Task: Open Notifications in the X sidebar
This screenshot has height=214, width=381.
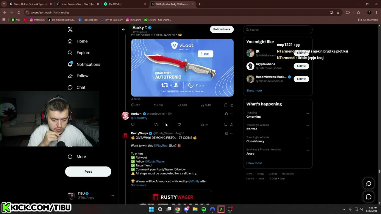Action: pyautogui.click(x=84, y=64)
